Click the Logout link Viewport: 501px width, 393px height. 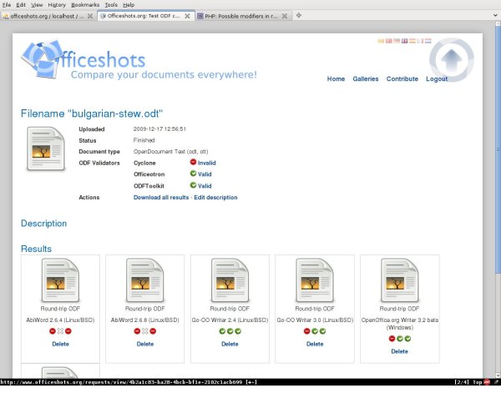pyautogui.click(x=437, y=79)
